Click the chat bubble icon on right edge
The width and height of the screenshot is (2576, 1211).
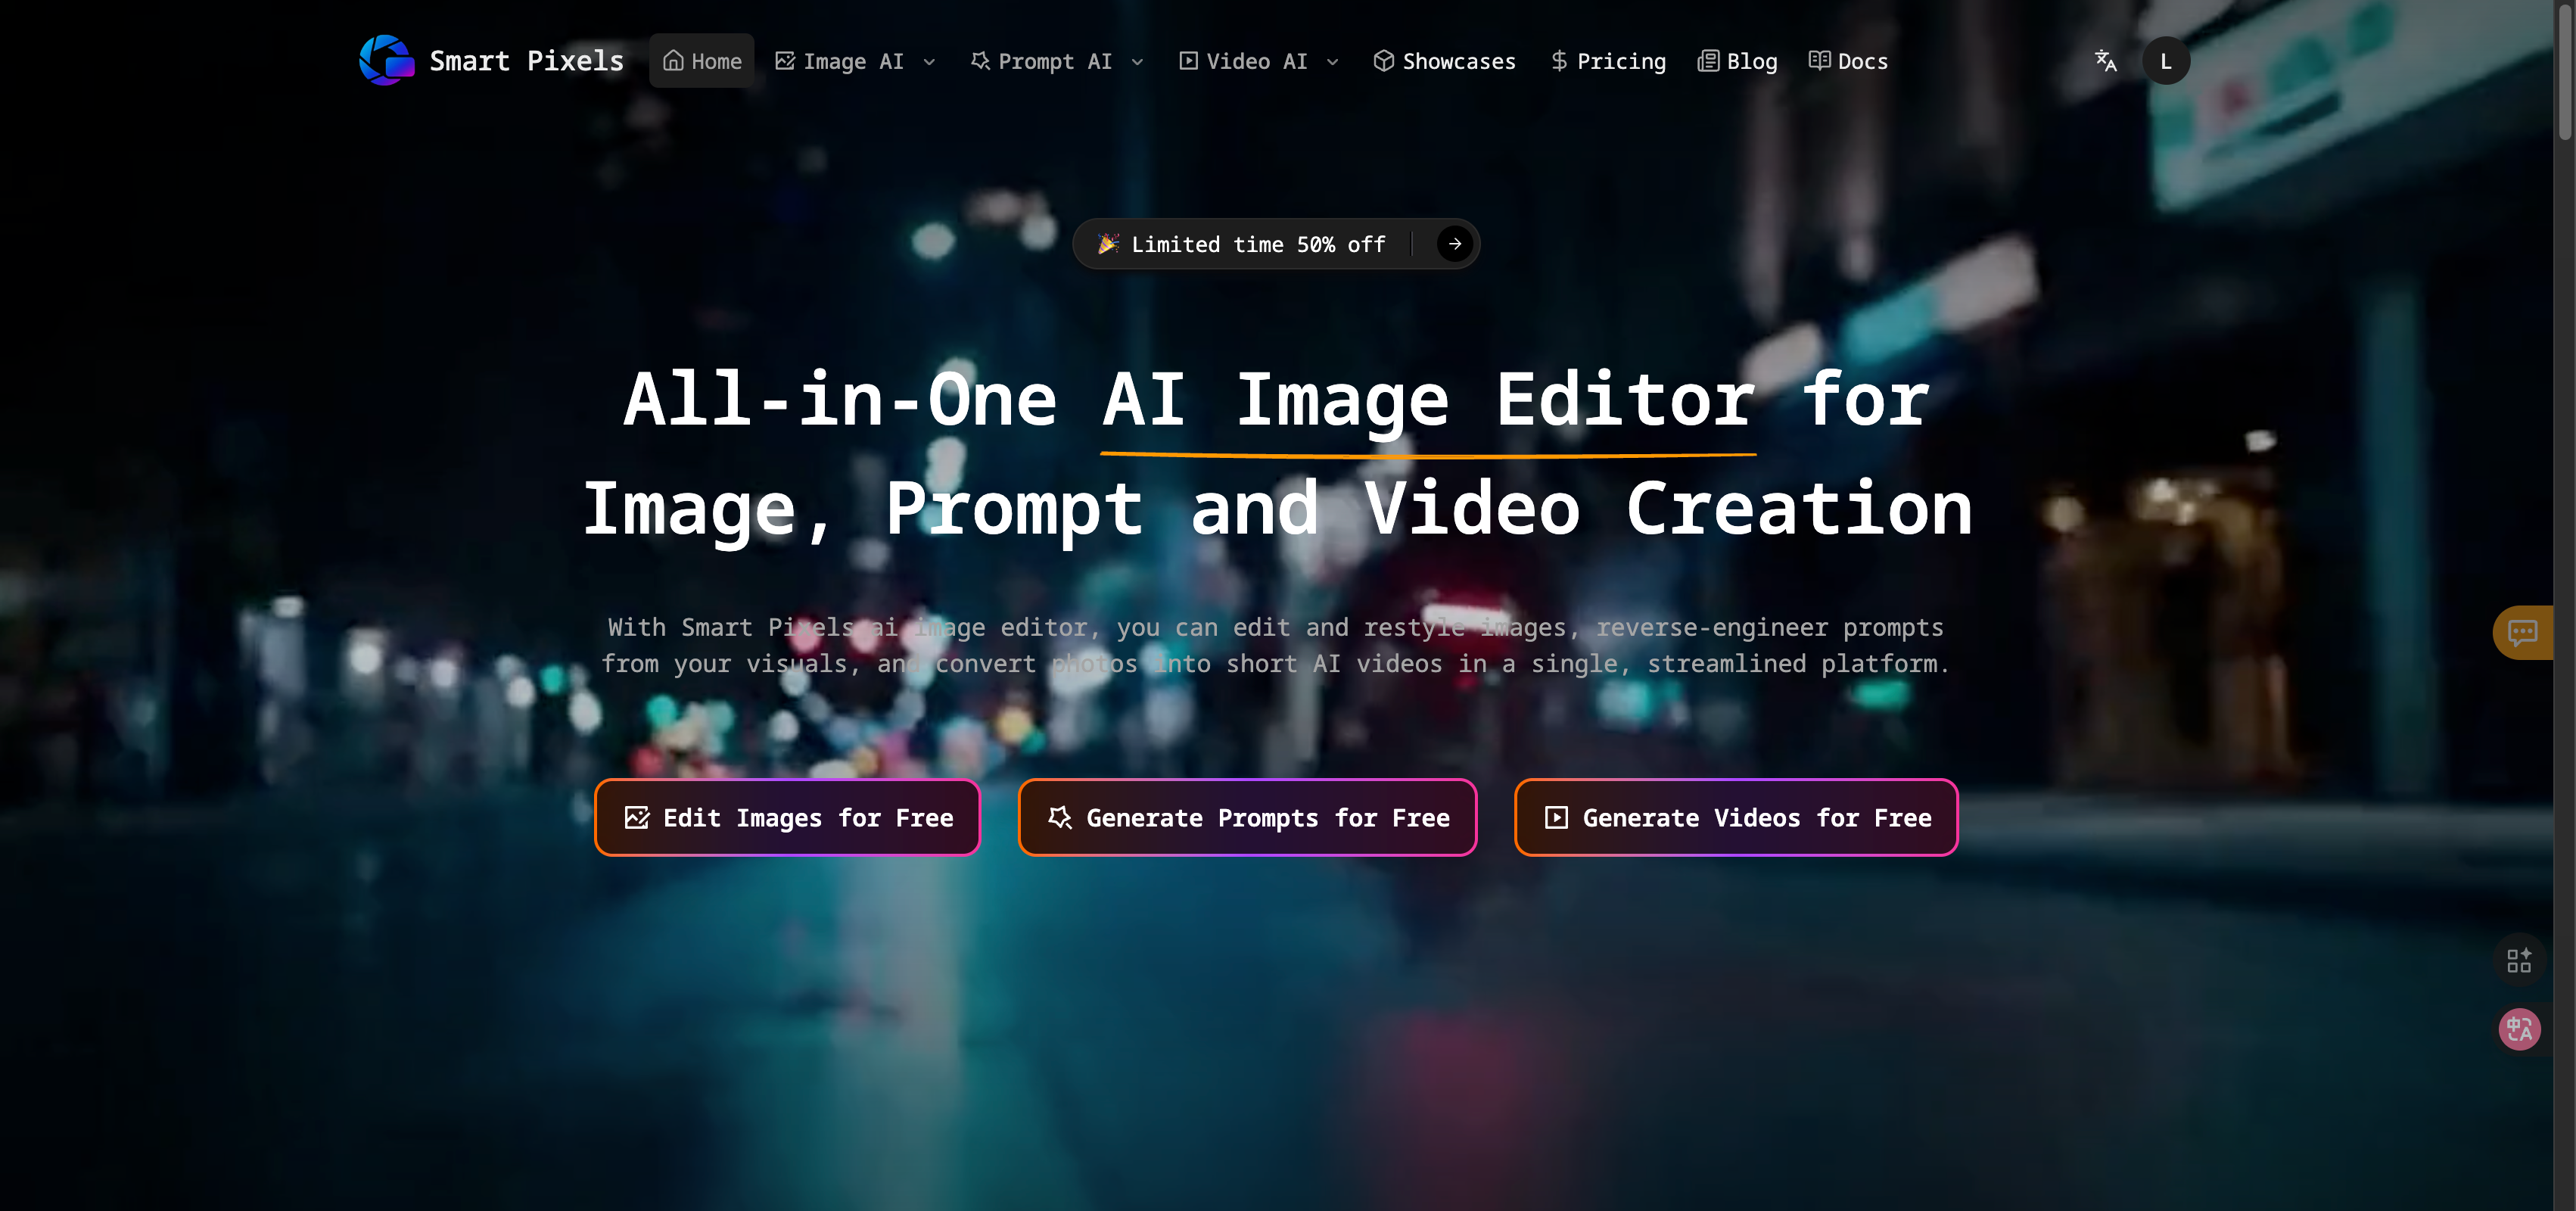click(x=2522, y=632)
